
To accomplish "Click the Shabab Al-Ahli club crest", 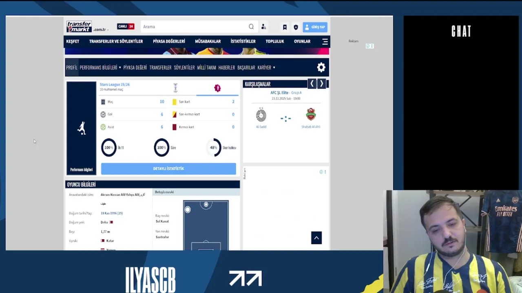I will (x=311, y=114).
